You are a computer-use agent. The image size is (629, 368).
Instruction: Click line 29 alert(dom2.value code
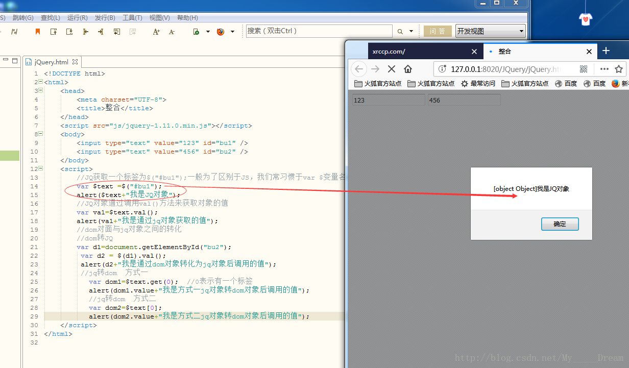(199, 316)
